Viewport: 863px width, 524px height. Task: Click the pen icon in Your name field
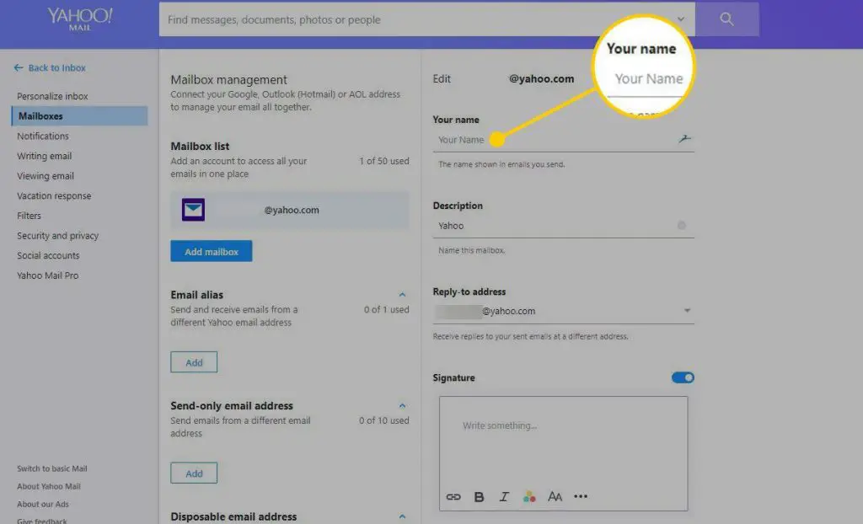click(x=684, y=139)
